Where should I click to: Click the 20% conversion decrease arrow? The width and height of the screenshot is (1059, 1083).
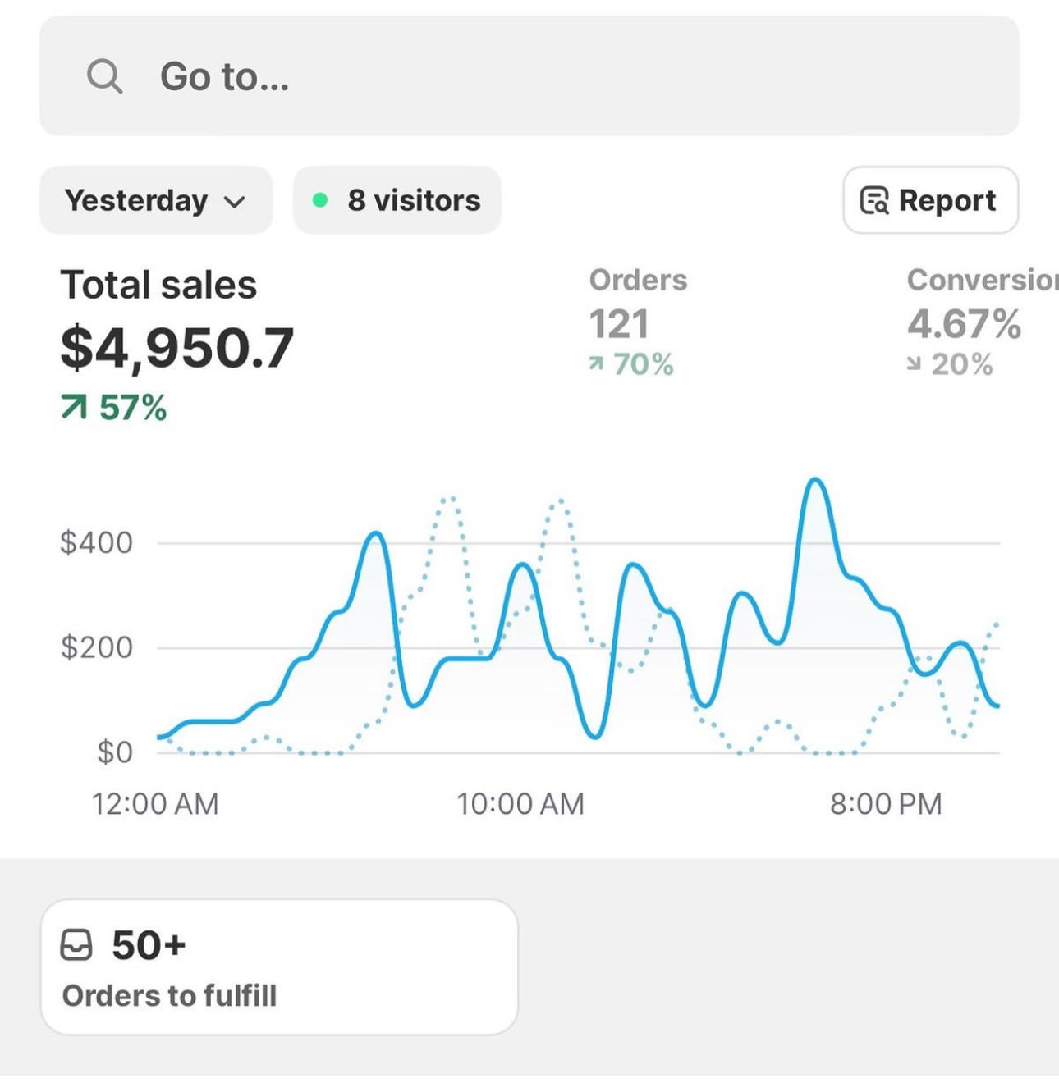914,363
